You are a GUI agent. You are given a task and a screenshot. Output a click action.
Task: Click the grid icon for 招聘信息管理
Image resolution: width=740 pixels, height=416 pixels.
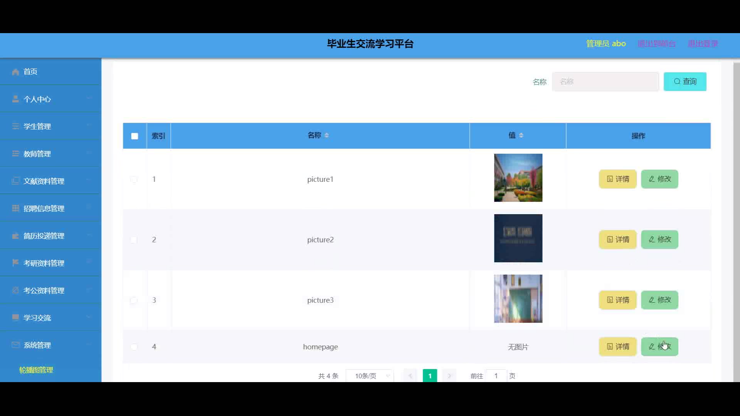click(15, 208)
